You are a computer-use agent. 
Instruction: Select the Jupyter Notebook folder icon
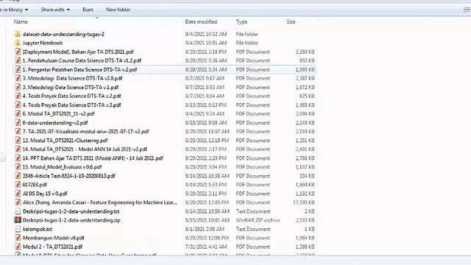click(x=18, y=43)
